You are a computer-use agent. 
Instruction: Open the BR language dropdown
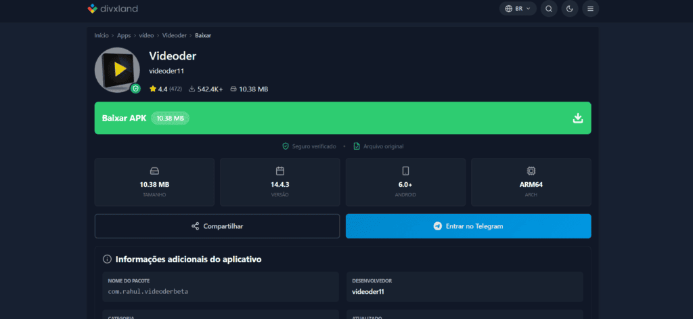(x=518, y=8)
